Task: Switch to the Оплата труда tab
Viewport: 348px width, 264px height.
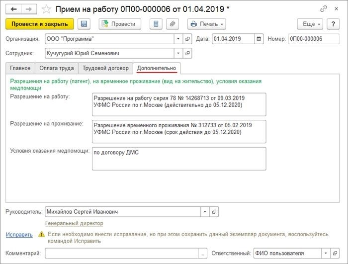Action: (57, 68)
